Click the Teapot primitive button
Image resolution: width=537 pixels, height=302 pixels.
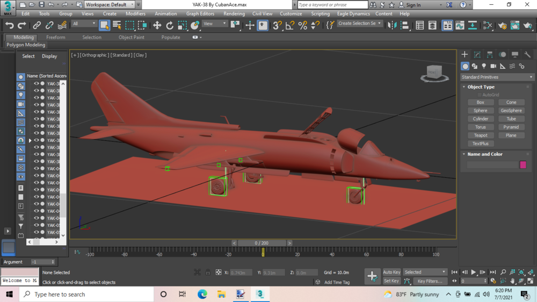point(480,135)
